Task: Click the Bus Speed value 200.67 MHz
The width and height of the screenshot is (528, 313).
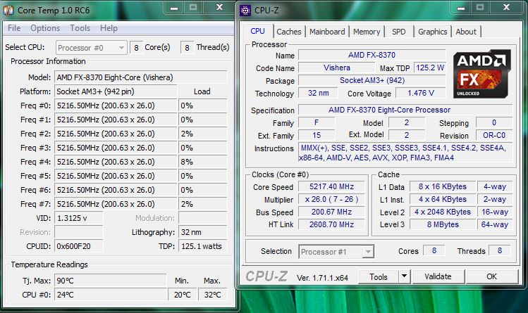Action: pyautogui.click(x=332, y=212)
